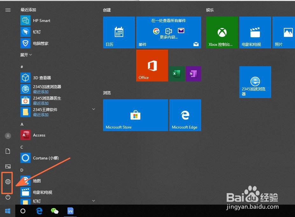This screenshot has width=295, height=217.
Task: Open the 3D 查看器 app
Action: coord(43,78)
